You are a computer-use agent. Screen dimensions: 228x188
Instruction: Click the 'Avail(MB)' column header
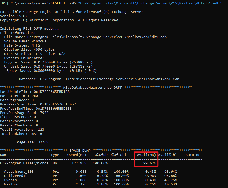pyautogui.click(x=147, y=155)
